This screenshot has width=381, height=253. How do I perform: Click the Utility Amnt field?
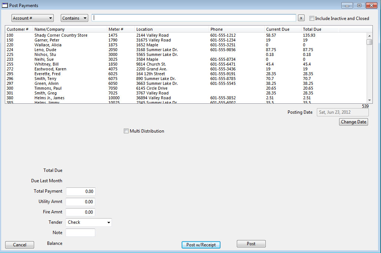click(x=80, y=202)
